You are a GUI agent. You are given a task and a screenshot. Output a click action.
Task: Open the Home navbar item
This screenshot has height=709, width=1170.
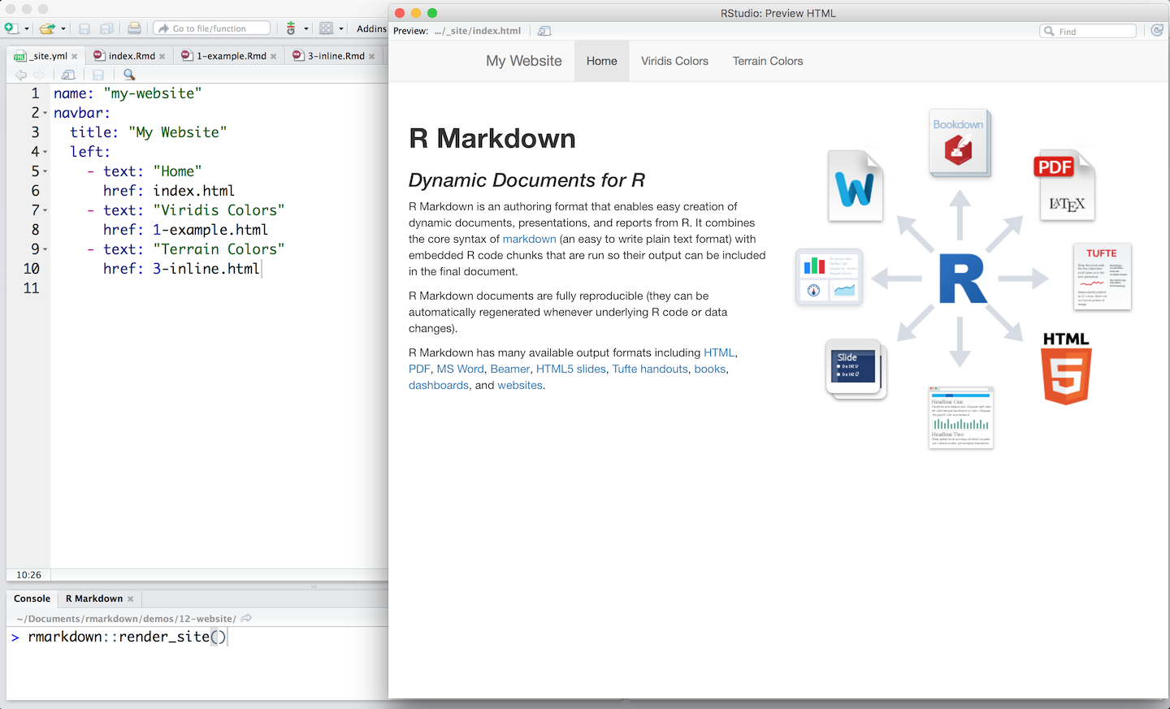[602, 61]
